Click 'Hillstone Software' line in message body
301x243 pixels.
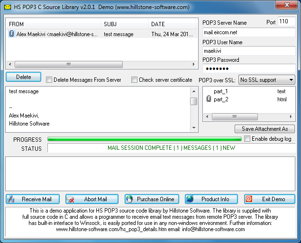point(29,124)
